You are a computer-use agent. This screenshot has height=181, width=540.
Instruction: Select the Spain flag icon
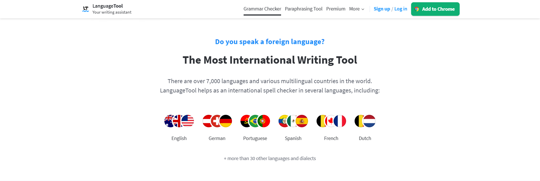coord(302,121)
